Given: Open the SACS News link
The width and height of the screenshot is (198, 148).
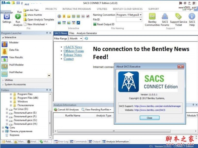Looking at the screenshot, I should [x=73, y=47].
